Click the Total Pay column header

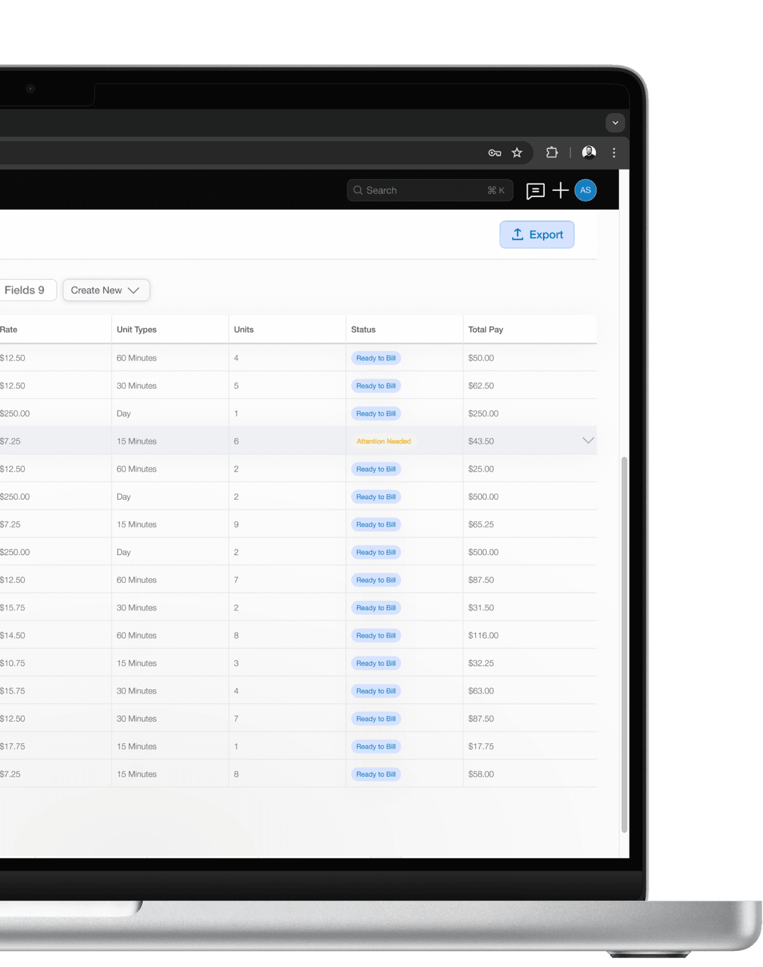pos(486,329)
